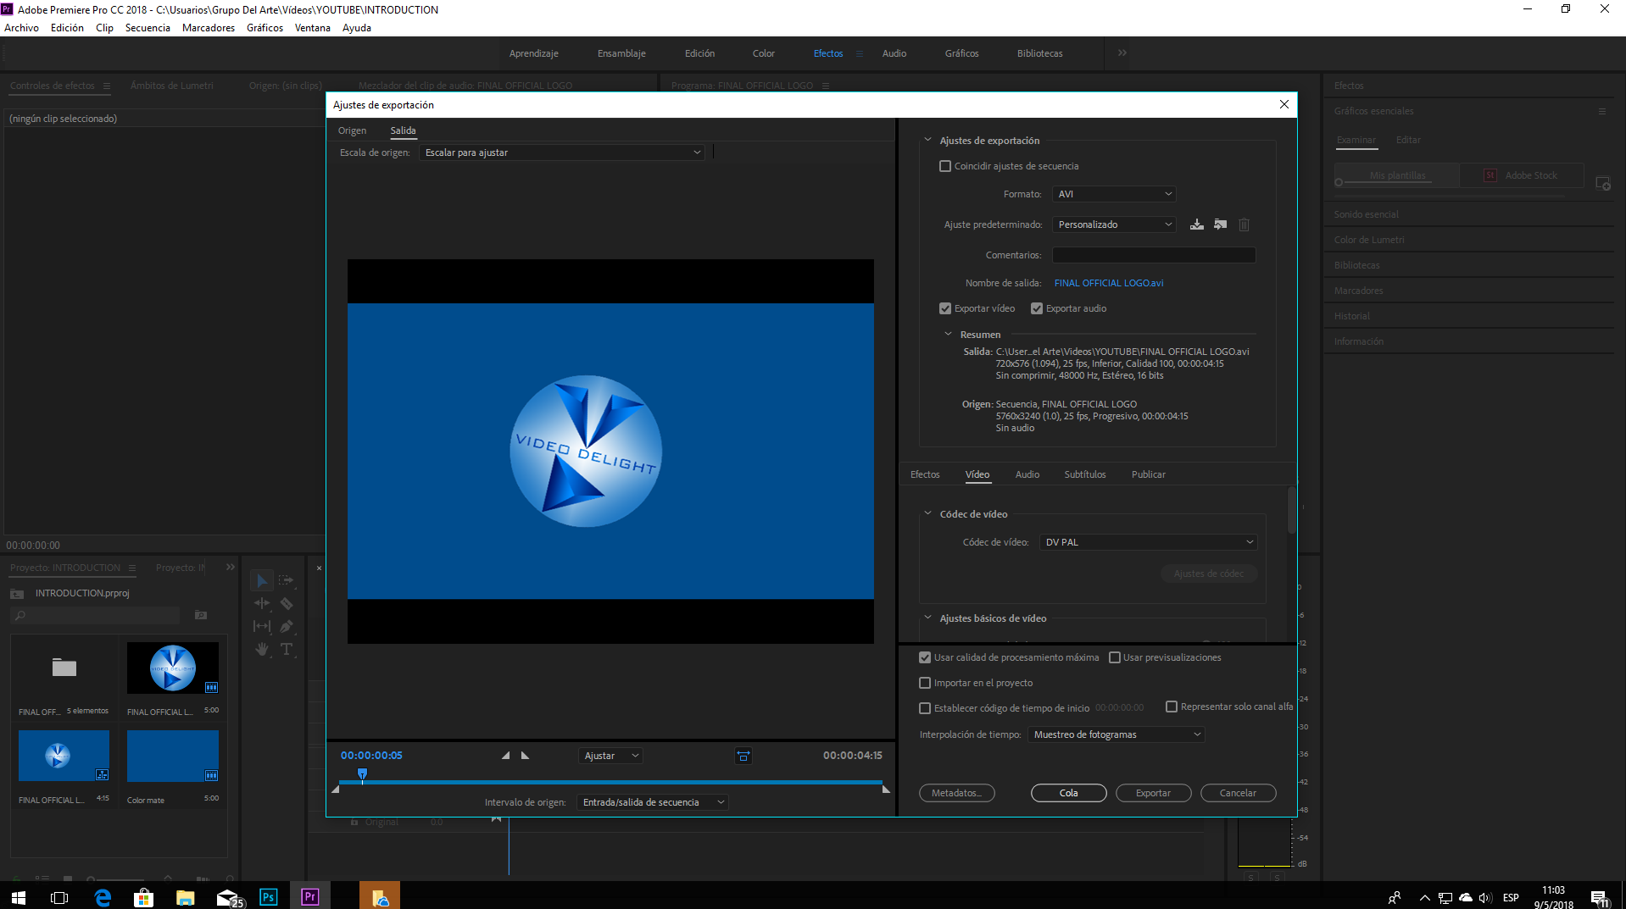The height and width of the screenshot is (909, 1626).
Task: Enable Coincidir ajustes de secuencia
Action: coord(945,166)
